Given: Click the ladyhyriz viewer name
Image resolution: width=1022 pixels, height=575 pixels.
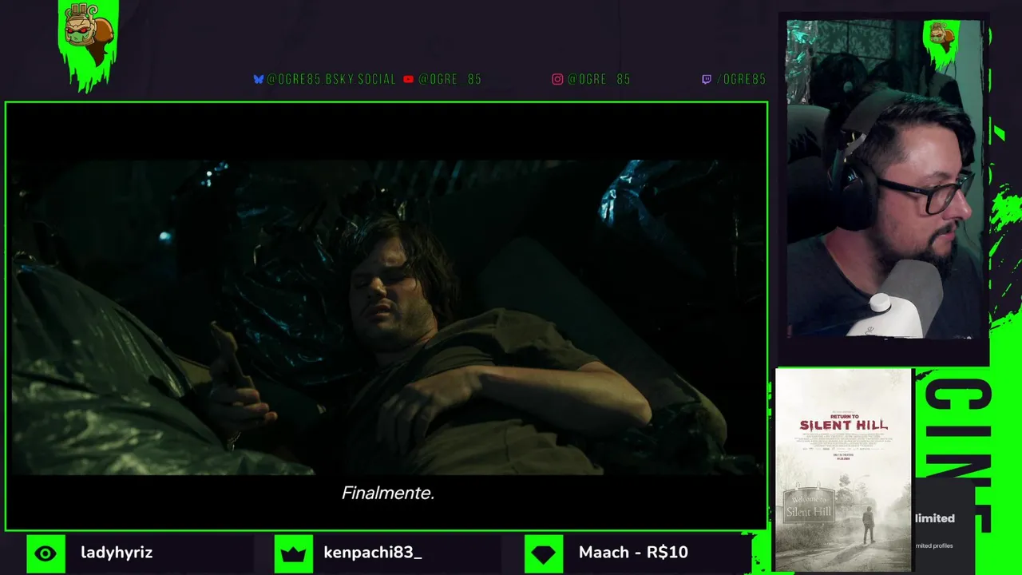Looking at the screenshot, I should [x=117, y=553].
